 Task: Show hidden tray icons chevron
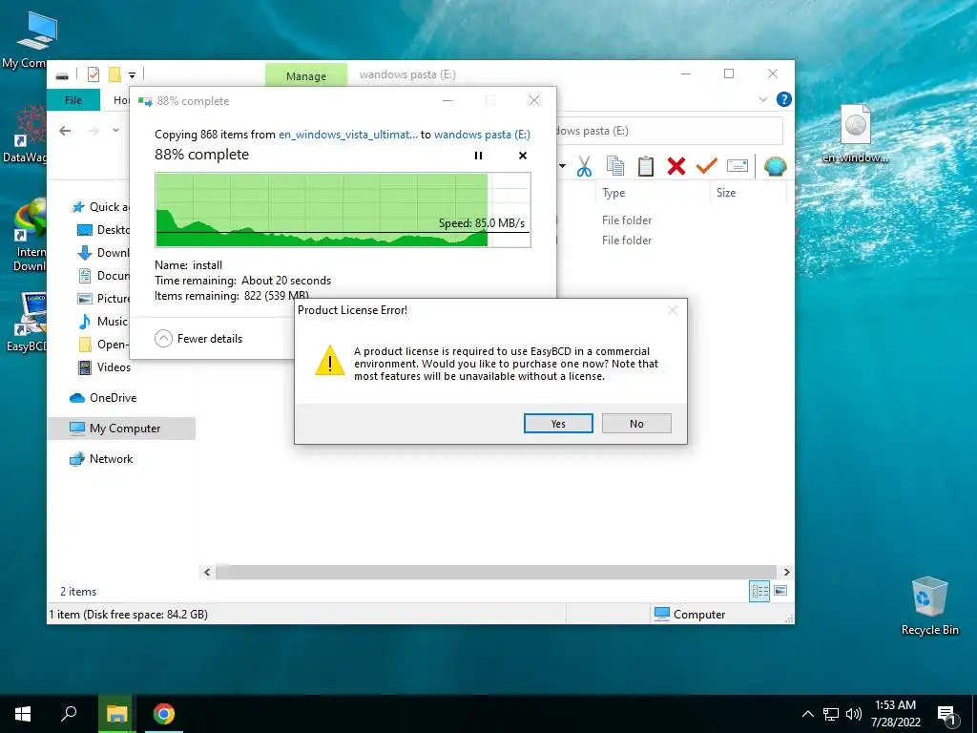pyautogui.click(x=807, y=714)
